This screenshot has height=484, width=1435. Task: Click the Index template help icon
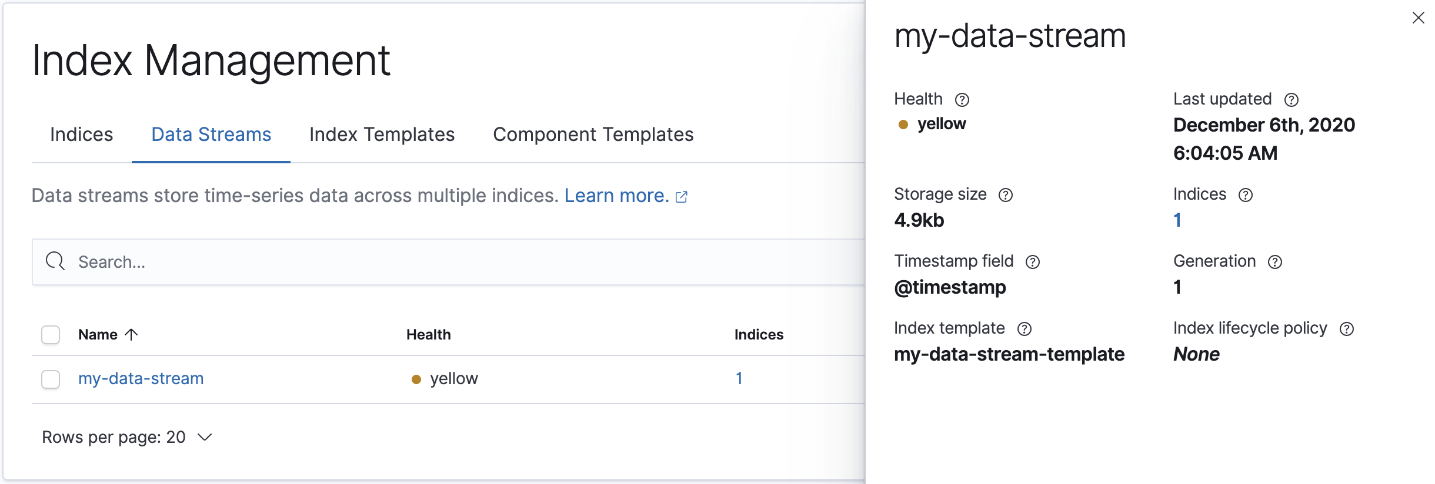tap(1024, 329)
